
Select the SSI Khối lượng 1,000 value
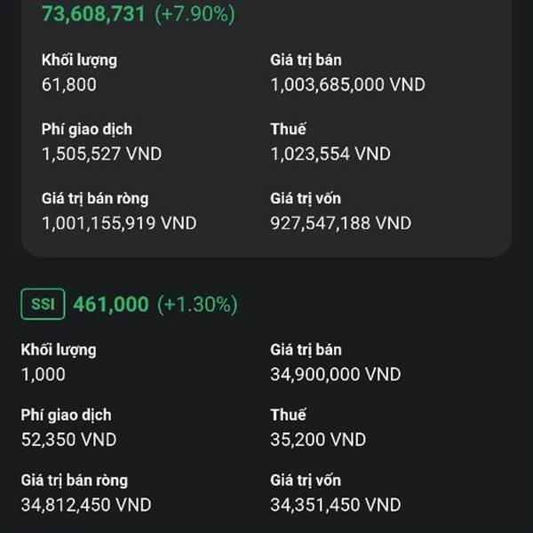pyautogui.click(x=44, y=375)
